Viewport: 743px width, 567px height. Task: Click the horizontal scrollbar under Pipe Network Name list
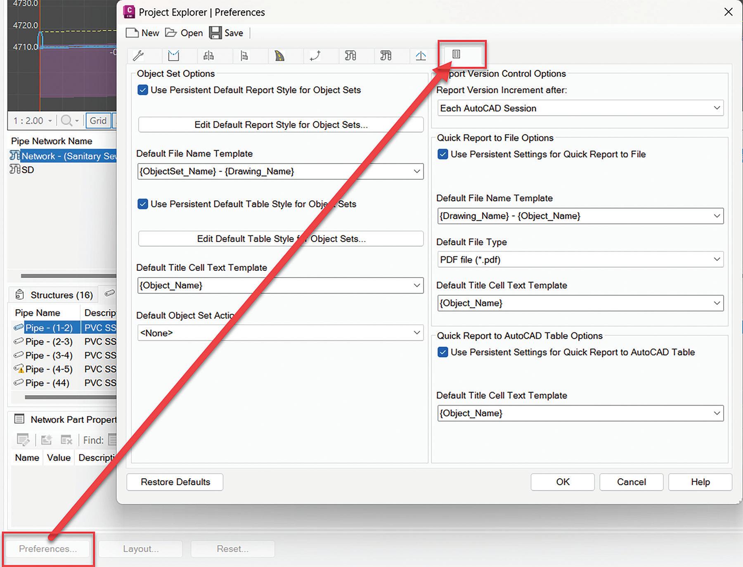tap(69, 276)
